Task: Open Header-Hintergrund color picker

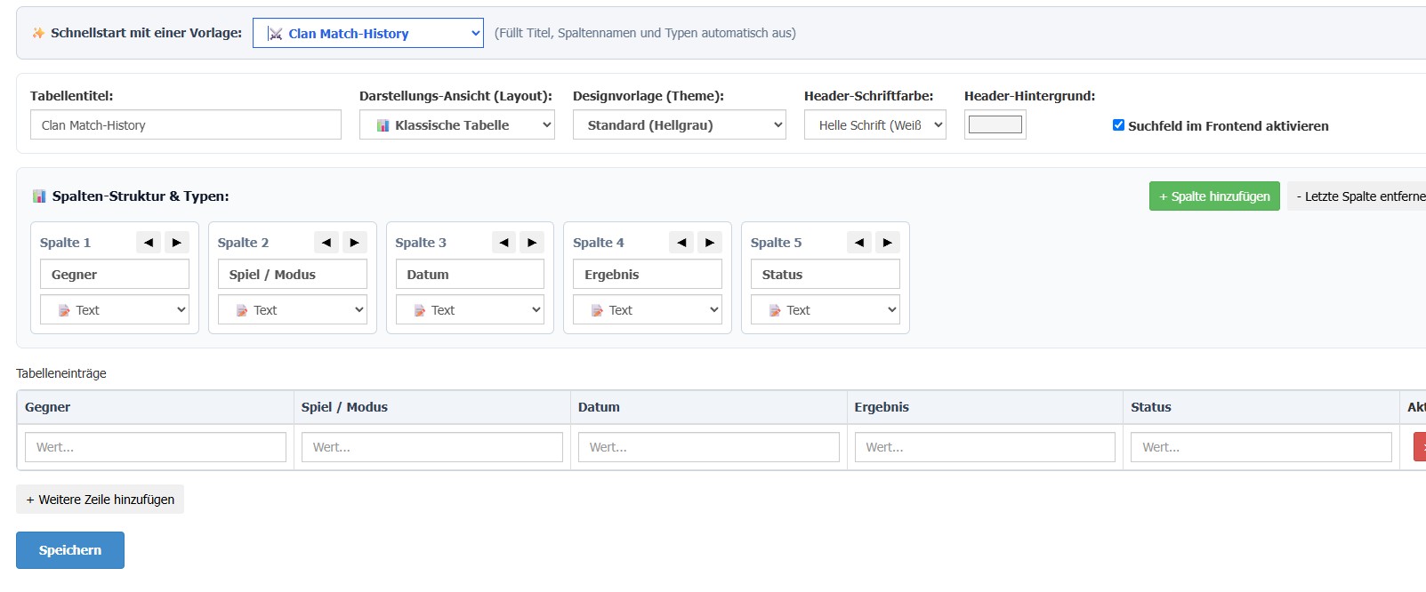Action: tap(995, 124)
